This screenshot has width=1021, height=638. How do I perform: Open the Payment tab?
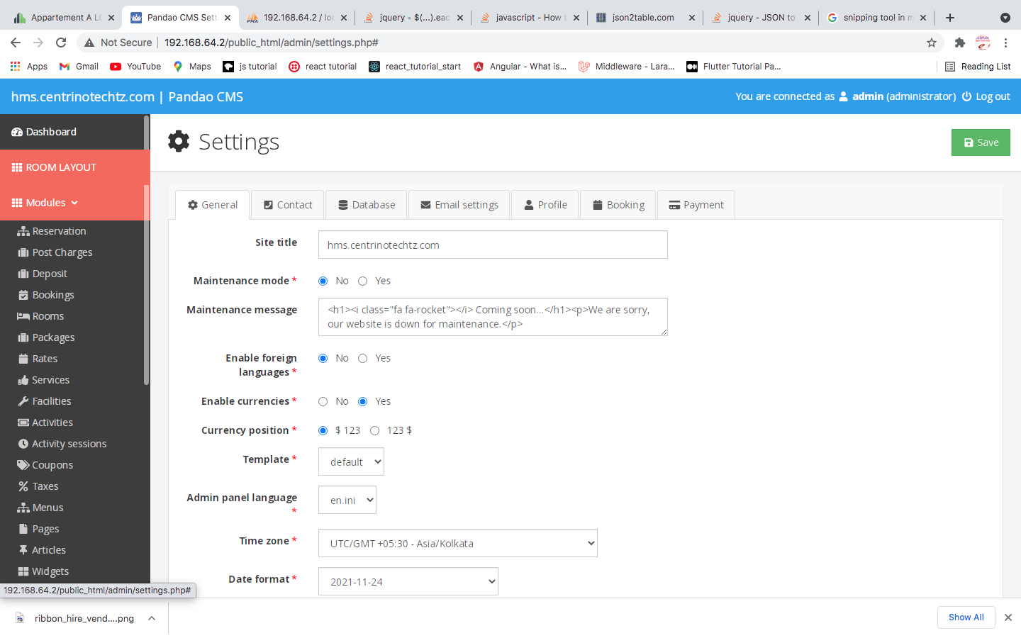tap(696, 205)
